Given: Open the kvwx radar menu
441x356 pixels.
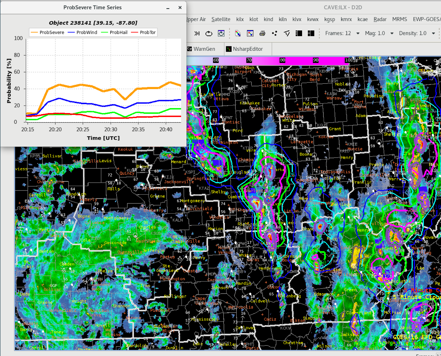Looking at the screenshot, I should pos(313,19).
